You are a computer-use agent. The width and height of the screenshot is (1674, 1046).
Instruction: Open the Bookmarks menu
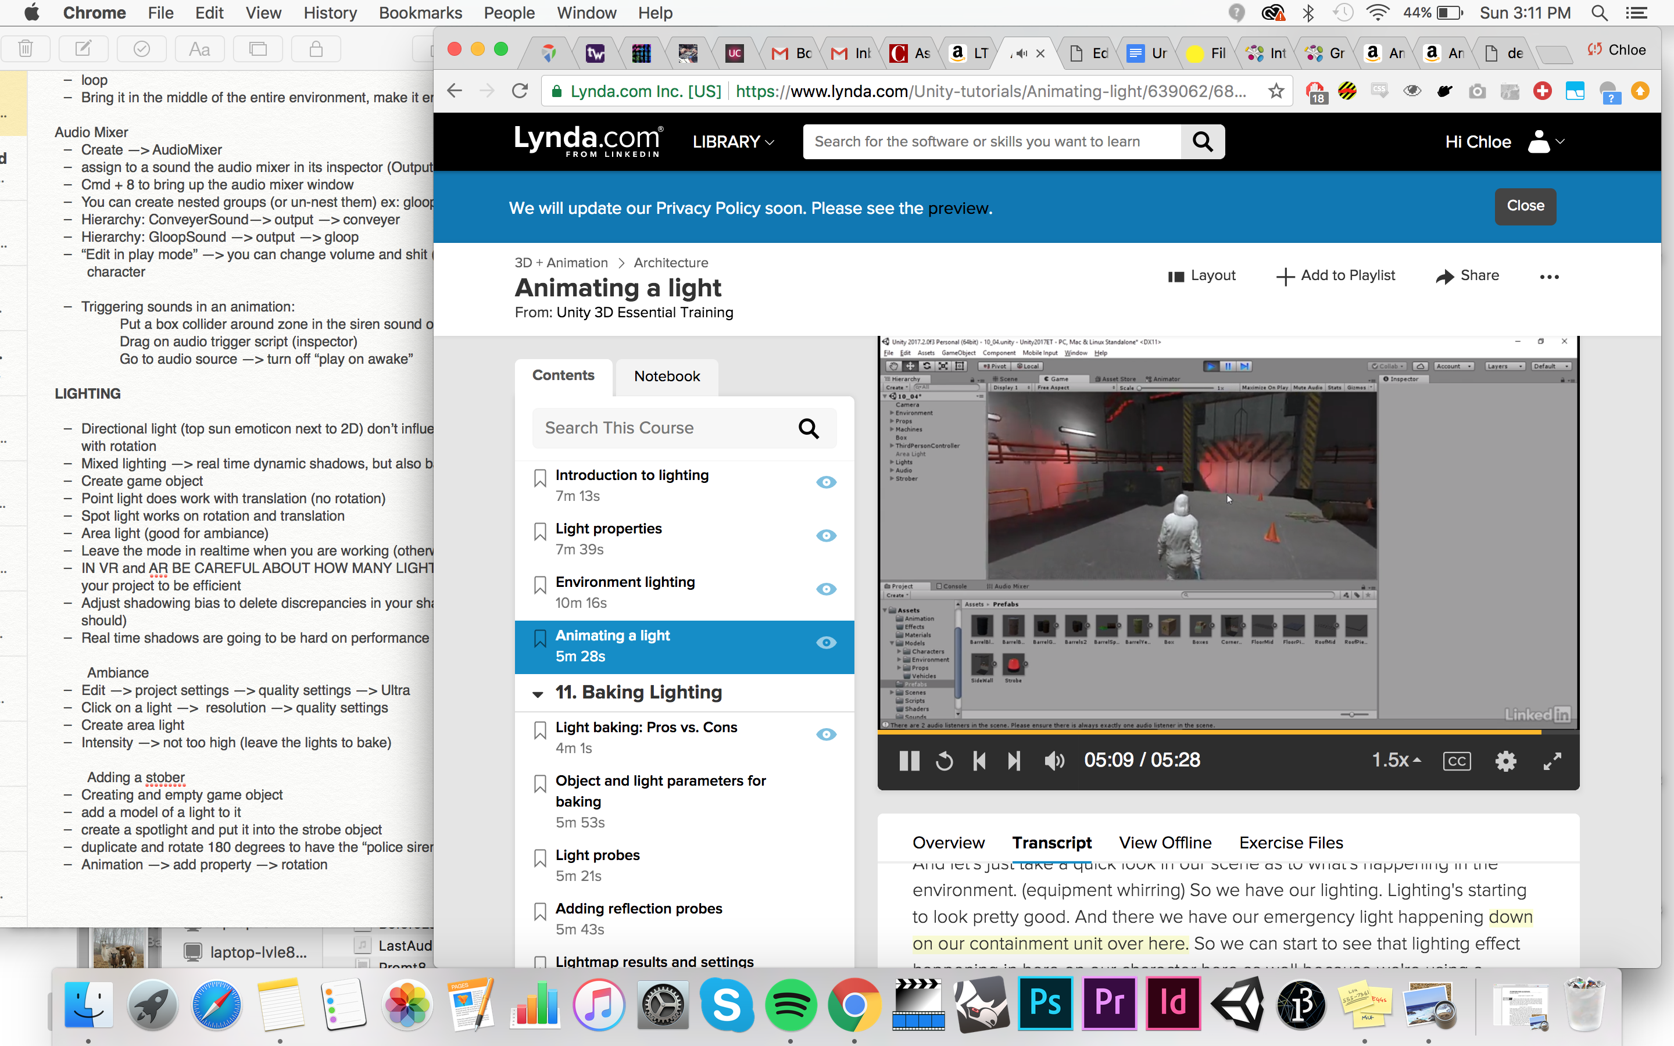click(421, 13)
